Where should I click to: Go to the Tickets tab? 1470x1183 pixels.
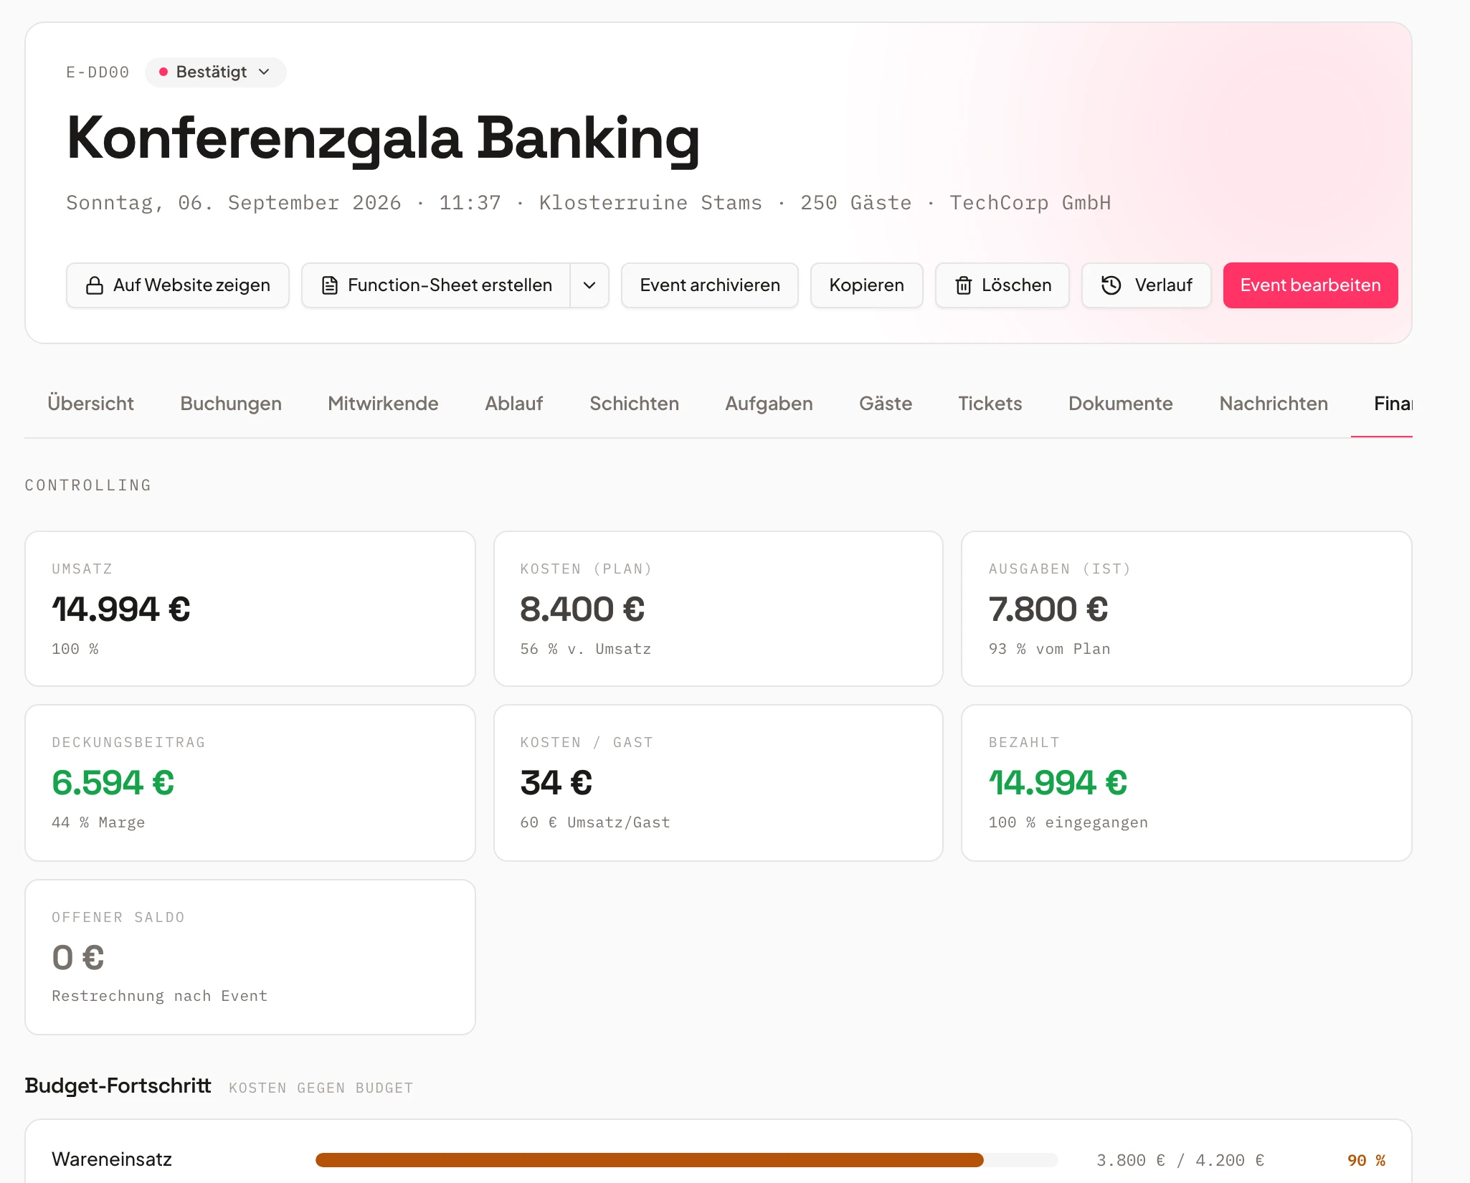(990, 404)
